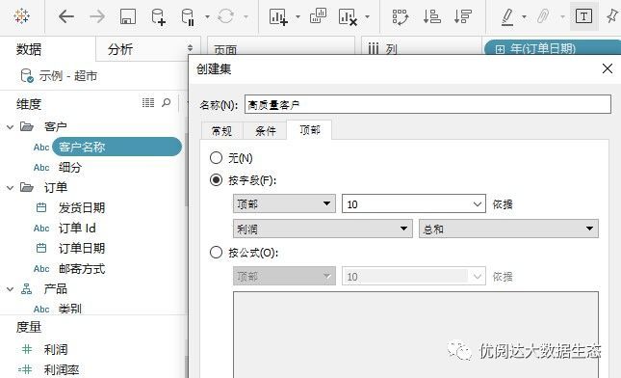The image size is (621, 378).
Task: Click the Sort descending icon
Action: 462,16
